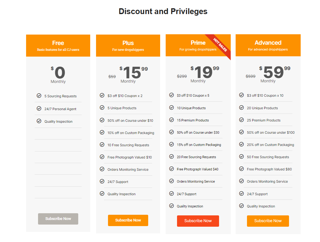This screenshot has height=242, width=320.
Task: Click the checkmark next to "$3 off $10 Coupon x 2"
Action: point(102,95)
